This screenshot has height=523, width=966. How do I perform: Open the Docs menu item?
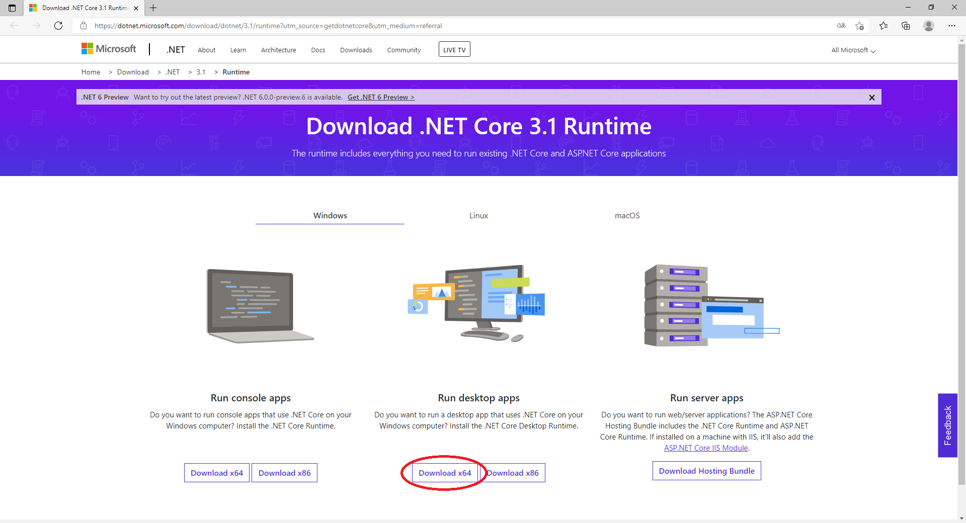click(x=318, y=50)
